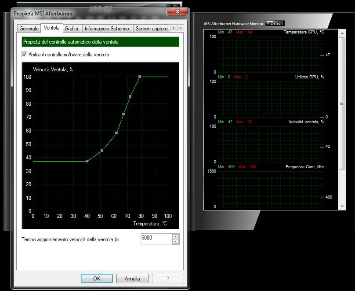
Task: Close the Propietà MSI Afterburner dialog
Action: coord(177,11)
